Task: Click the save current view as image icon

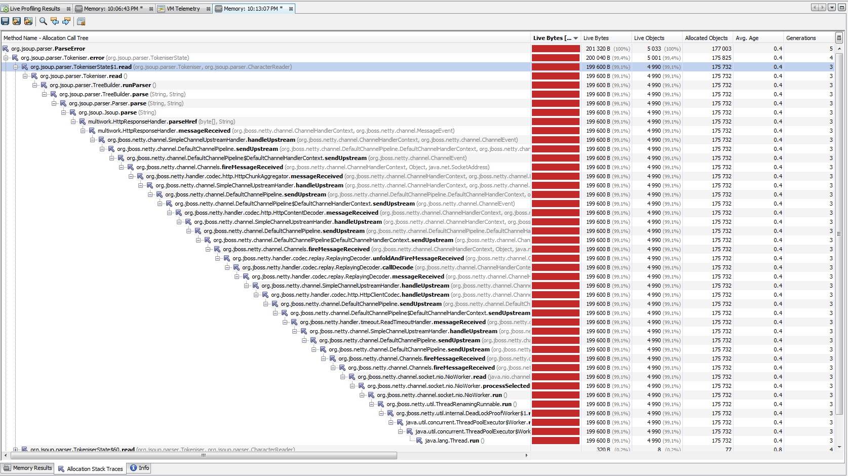Action: pos(28,21)
